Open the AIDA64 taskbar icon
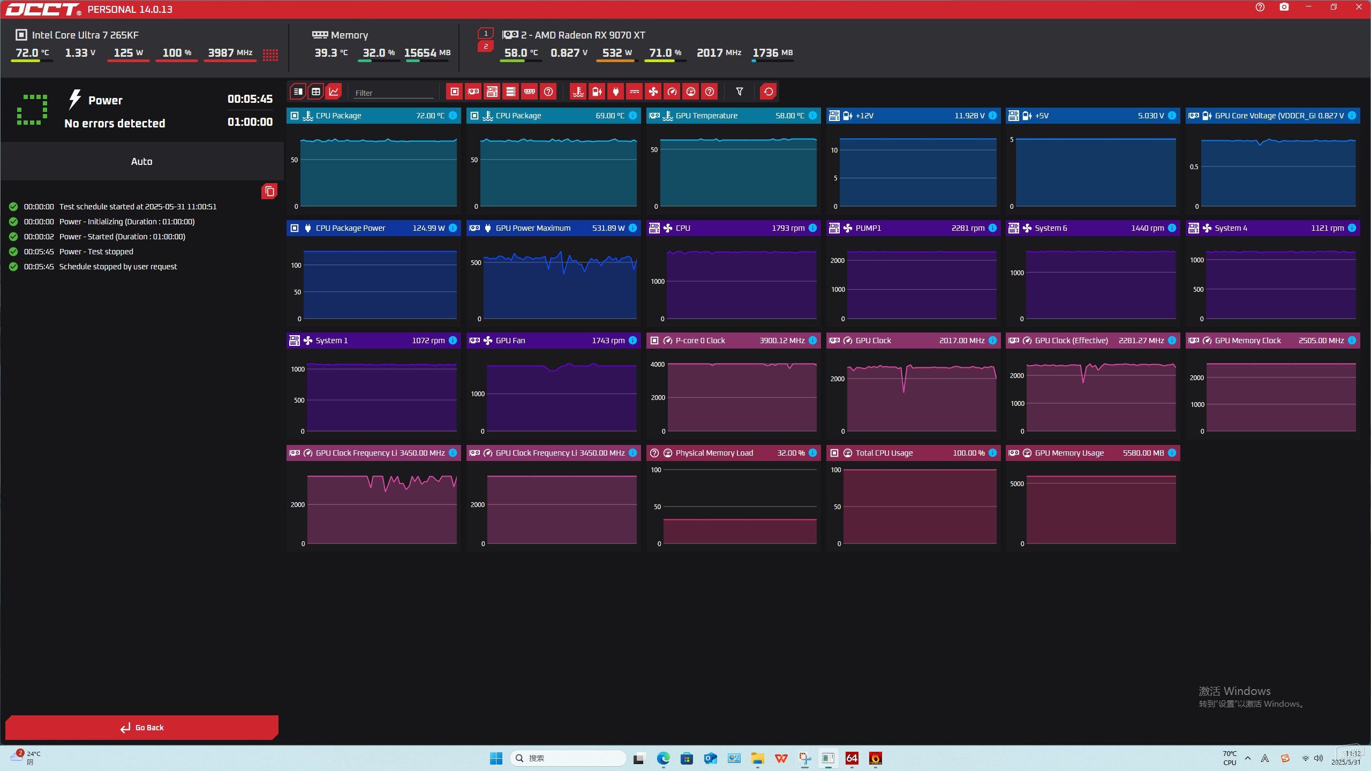 pos(852,758)
